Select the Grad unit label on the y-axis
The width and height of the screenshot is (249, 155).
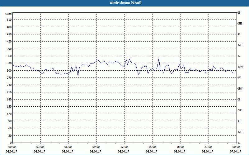click(8, 14)
